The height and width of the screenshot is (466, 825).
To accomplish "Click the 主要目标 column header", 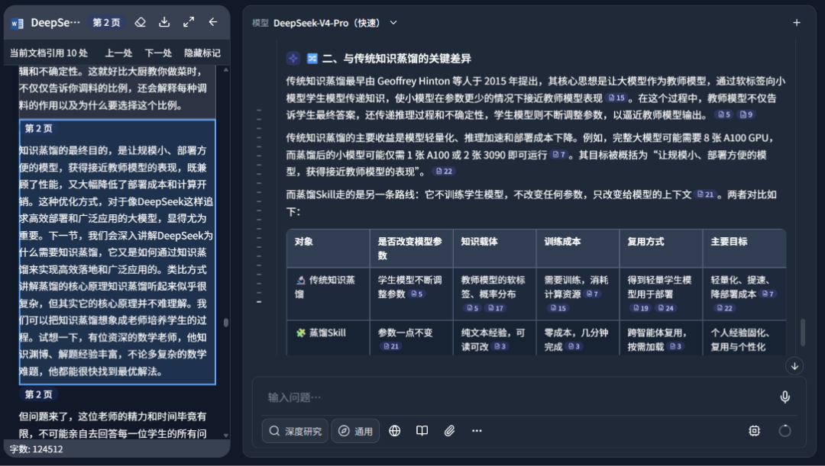I will pyautogui.click(x=730, y=242).
